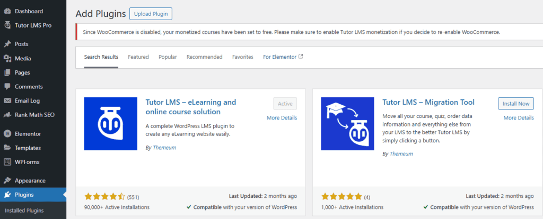Click the Add Plugins page heading
543x219 pixels.
[101, 14]
